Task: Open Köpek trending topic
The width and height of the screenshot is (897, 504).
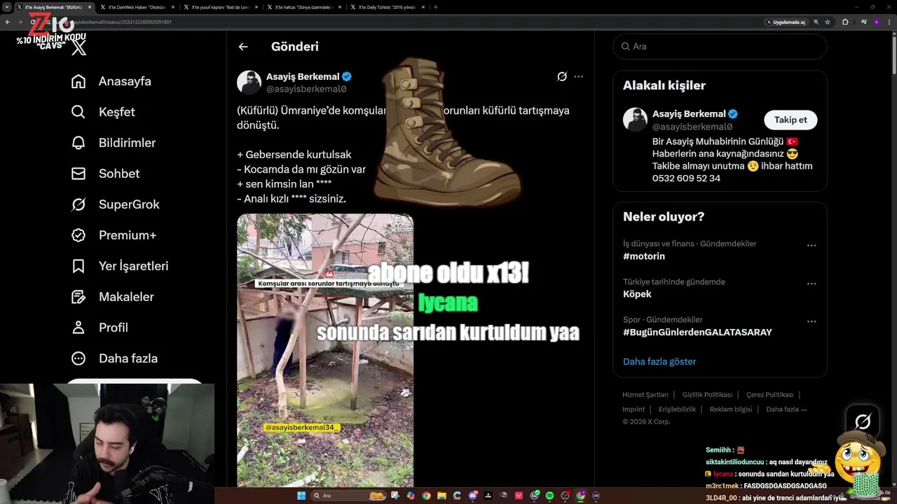Action: (x=637, y=294)
